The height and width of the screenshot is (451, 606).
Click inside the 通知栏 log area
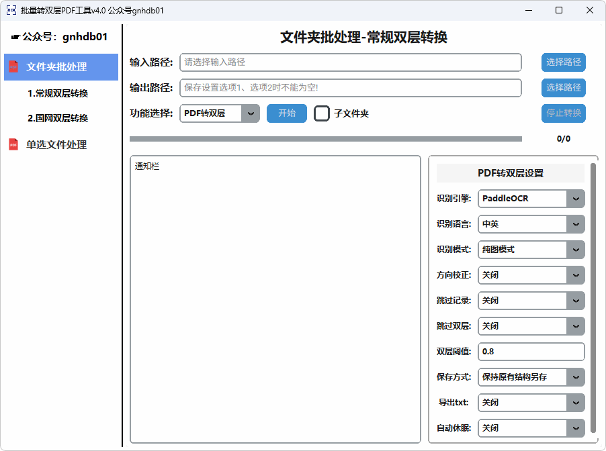pos(275,299)
